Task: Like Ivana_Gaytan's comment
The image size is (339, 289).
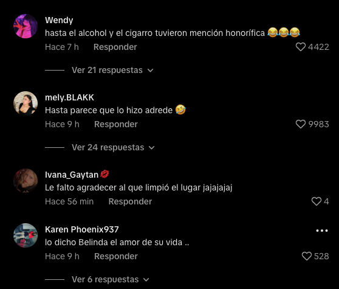Action: click(317, 201)
